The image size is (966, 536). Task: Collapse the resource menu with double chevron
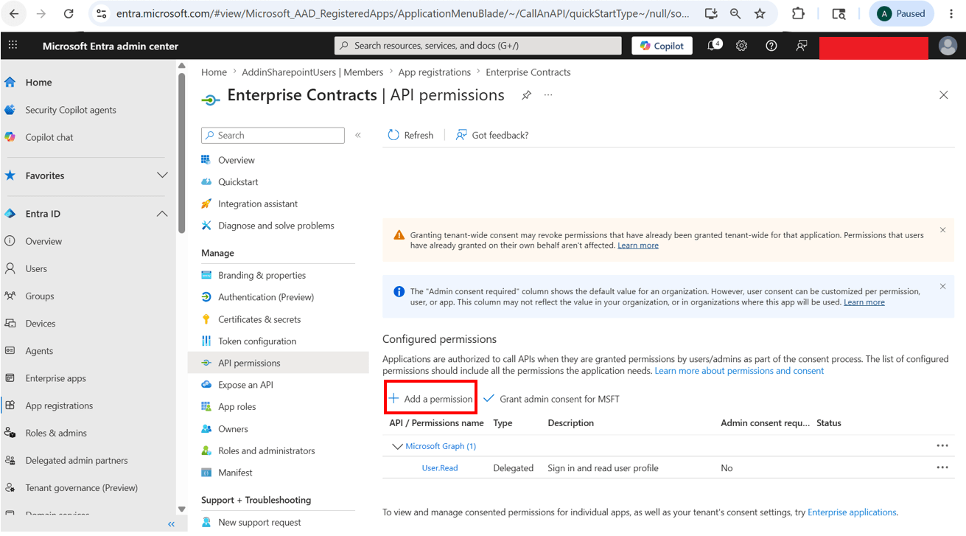point(358,135)
